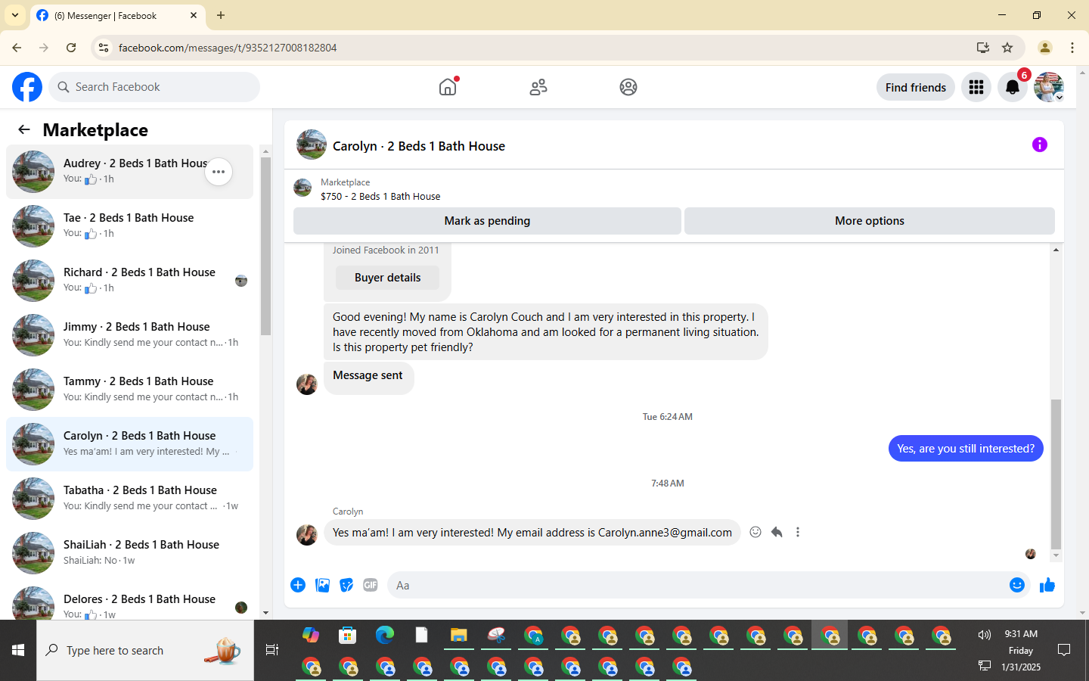Close the Messenger | Facebook tab

(x=194, y=15)
